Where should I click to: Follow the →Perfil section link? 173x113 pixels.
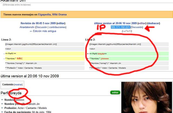(127, 31)
